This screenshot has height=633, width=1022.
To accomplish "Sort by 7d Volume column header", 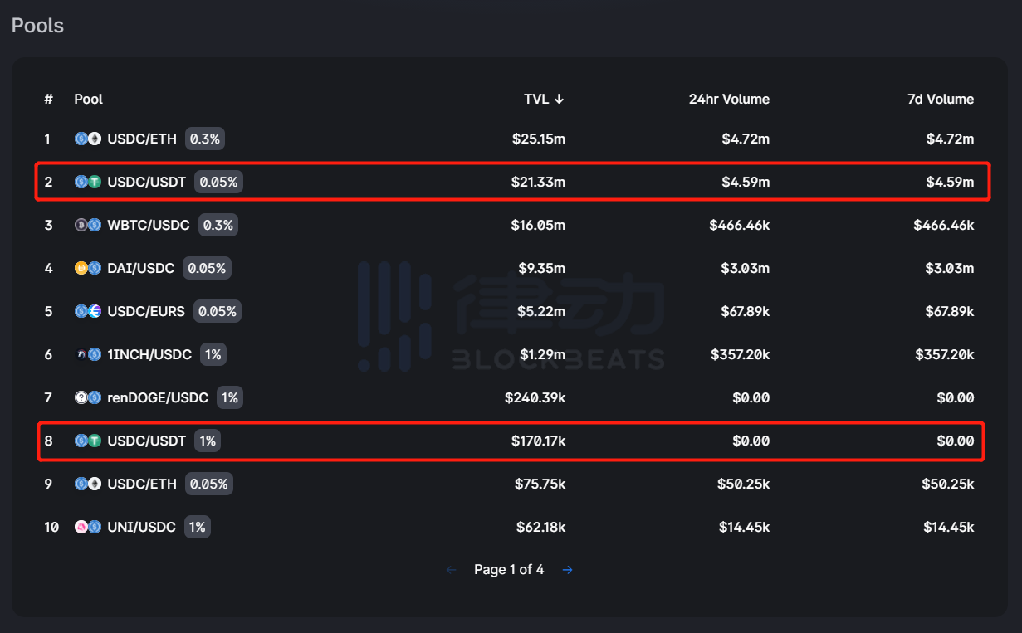I will (x=940, y=99).
